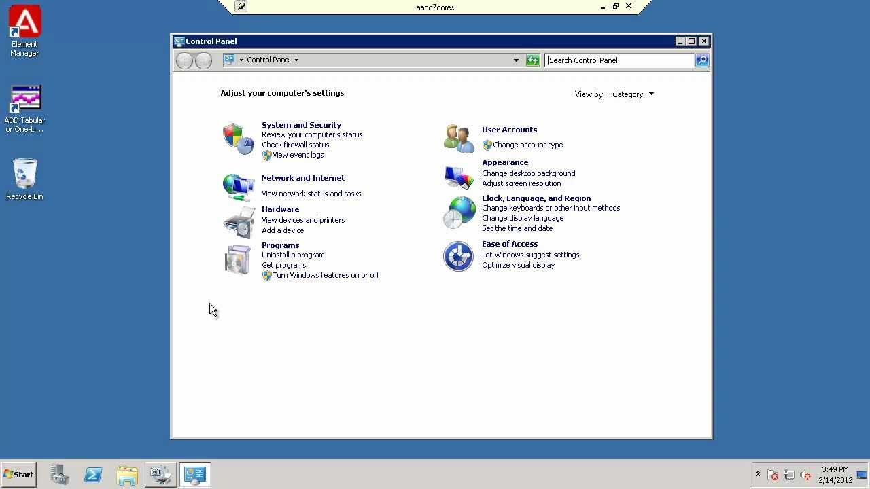Open Windows Explorer from the taskbar
This screenshot has height=489, width=870.
(127, 474)
